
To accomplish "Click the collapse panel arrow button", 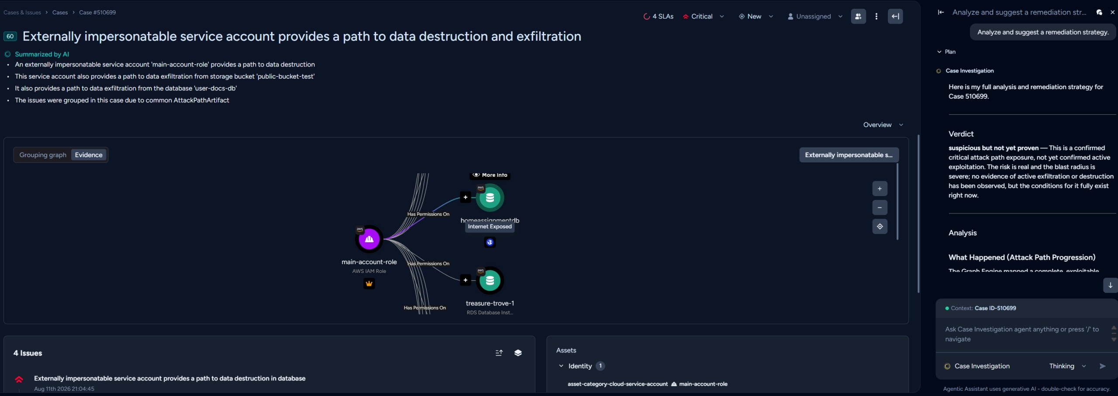I will pyautogui.click(x=895, y=17).
